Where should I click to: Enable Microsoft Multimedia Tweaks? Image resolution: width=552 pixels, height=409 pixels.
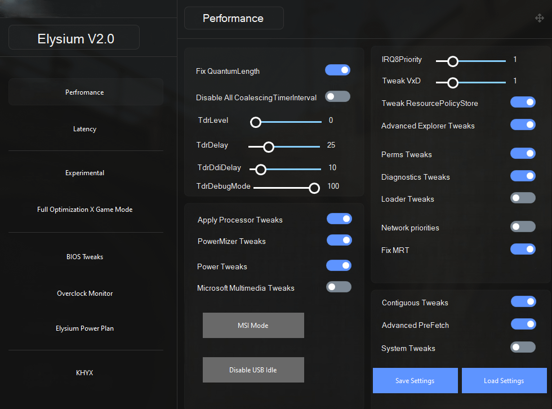pyautogui.click(x=339, y=286)
